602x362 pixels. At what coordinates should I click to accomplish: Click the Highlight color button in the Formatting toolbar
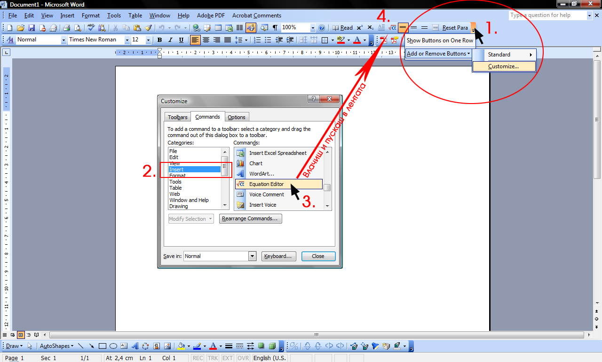(x=341, y=40)
